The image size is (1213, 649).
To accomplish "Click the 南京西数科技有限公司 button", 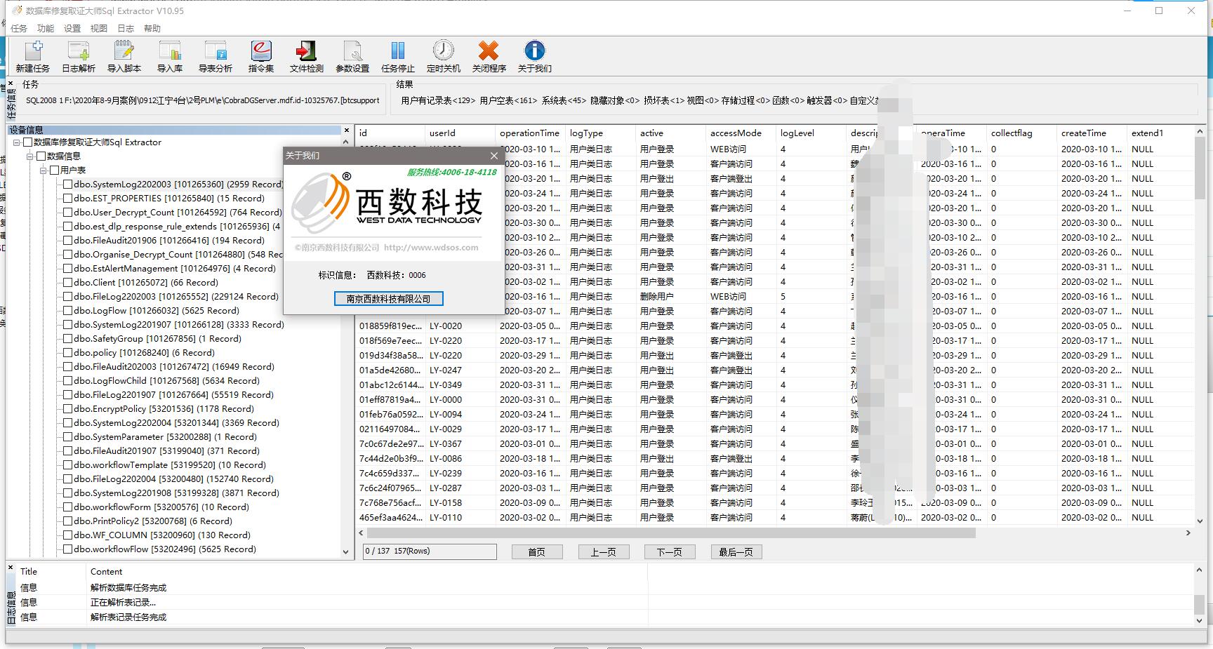I will coord(388,299).
